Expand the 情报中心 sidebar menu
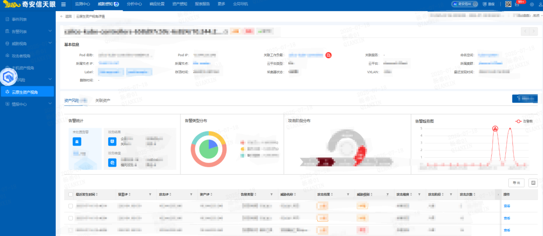Screen dimensions: 543x236 click(50, 104)
